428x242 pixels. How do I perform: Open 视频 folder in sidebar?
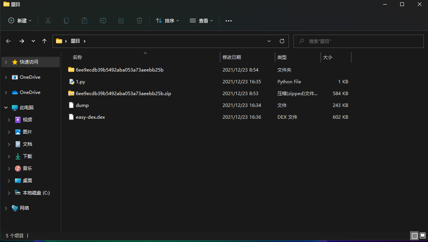click(27, 120)
